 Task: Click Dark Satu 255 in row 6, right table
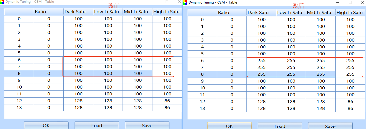pyautogui.click(x=262, y=61)
